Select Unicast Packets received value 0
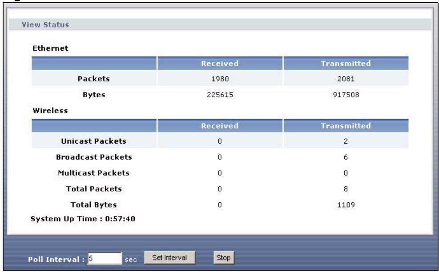This screenshot has width=439, height=272. pyautogui.click(x=220, y=141)
